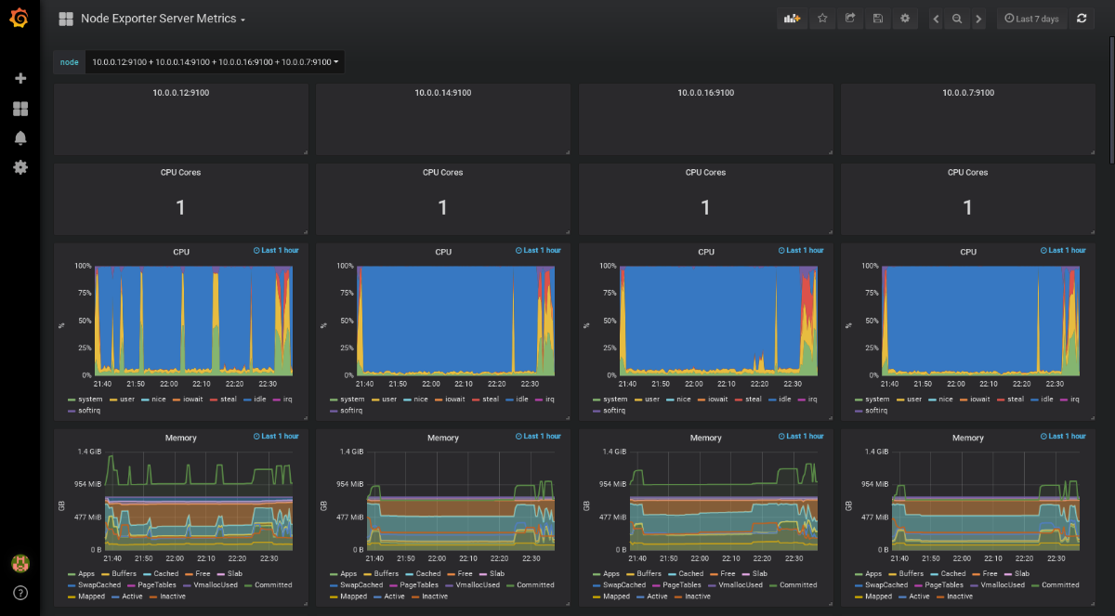Click the Apps color swatch in 10.0.0.12:9100 Memory legend

72,574
